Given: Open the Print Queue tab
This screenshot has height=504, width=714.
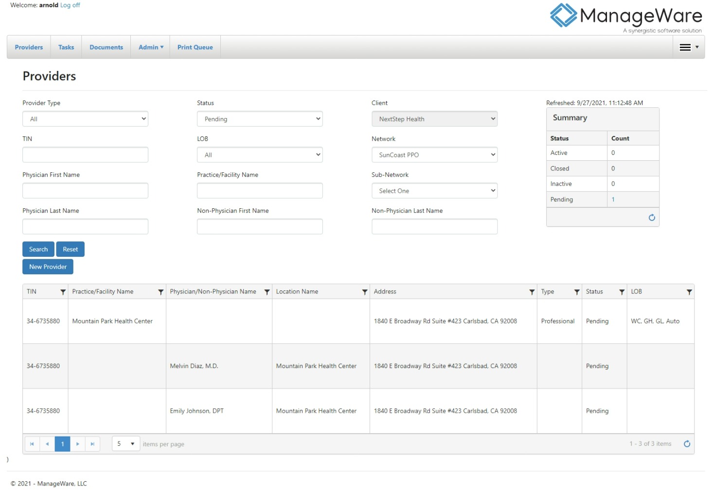Looking at the screenshot, I should click(x=195, y=47).
